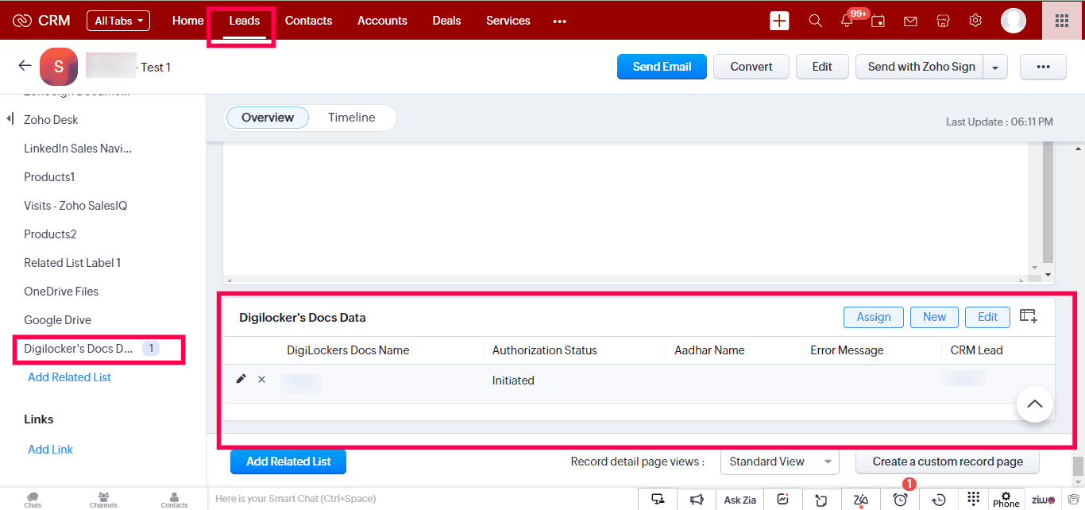Open the marketplace store icon
1085x510 pixels.
(x=943, y=21)
